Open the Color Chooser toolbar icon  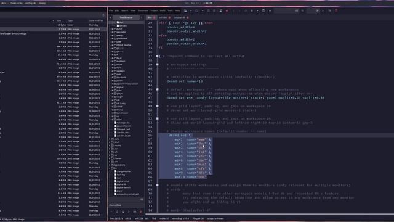coord(270,11)
